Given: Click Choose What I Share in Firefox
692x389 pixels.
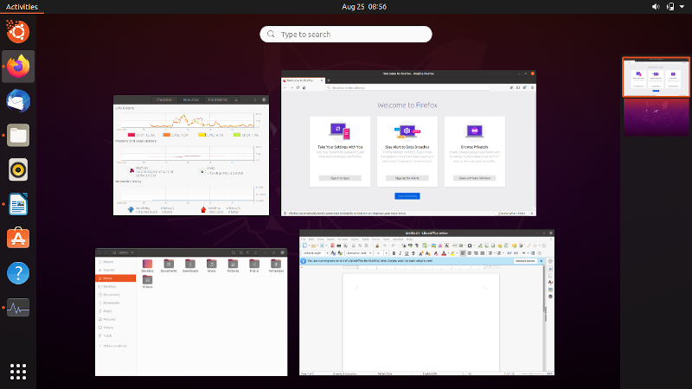Looking at the screenshot, I should click(x=512, y=214).
